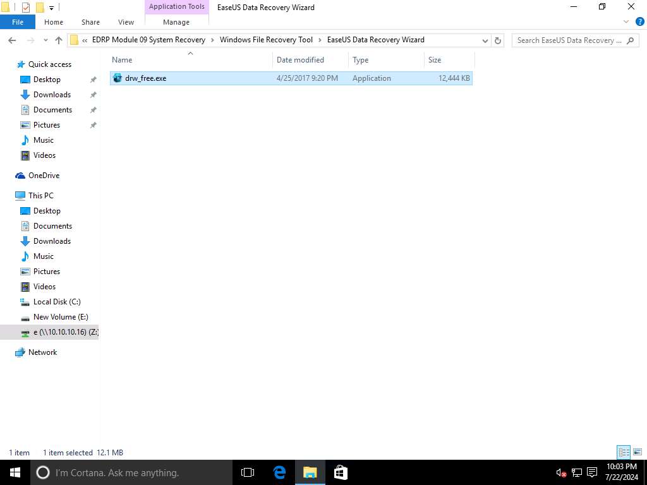Click the muted volume tray icon
647x485 pixels.
tap(561, 472)
